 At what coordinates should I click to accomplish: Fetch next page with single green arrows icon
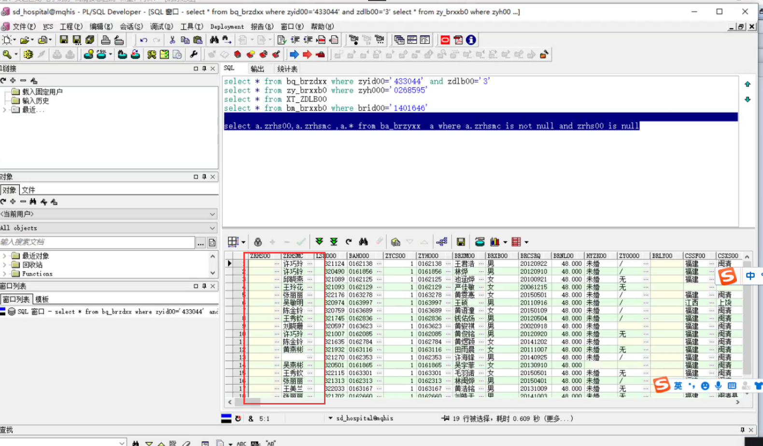pos(319,242)
